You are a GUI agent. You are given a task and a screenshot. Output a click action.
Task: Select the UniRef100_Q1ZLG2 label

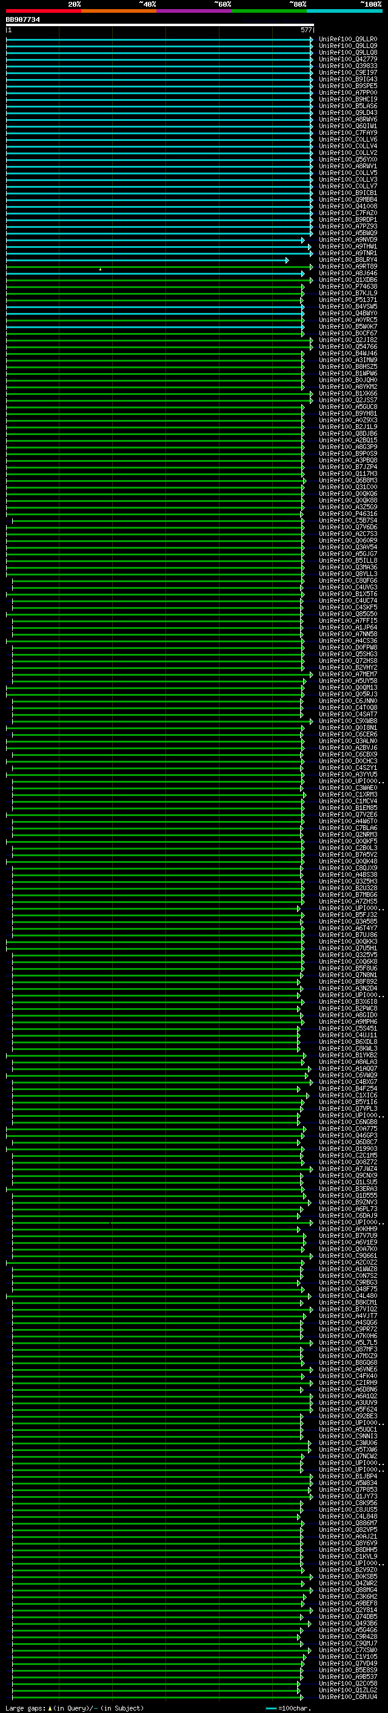coord(348,1690)
